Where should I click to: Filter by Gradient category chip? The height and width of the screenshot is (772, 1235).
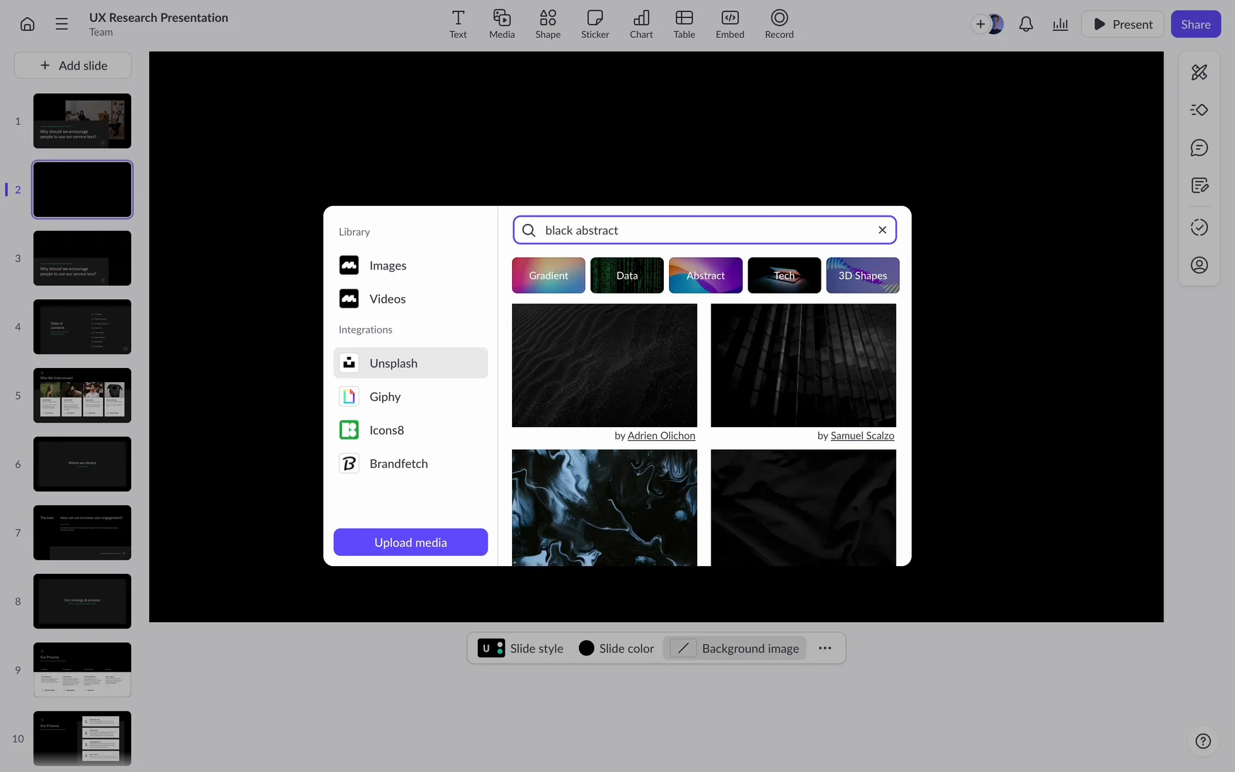click(548, 275)
